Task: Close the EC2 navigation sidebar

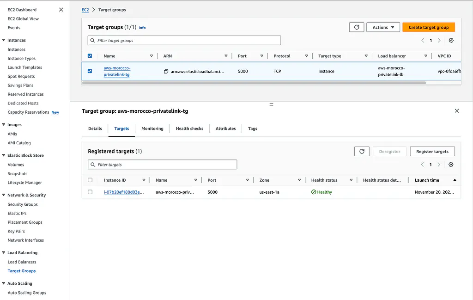Action: click(x=61, y=10)
